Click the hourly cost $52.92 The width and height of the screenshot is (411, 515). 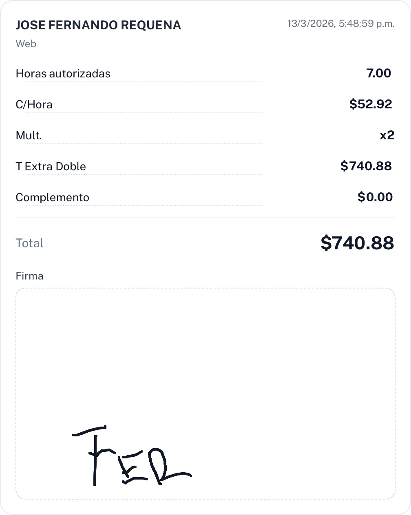(371, 104)
